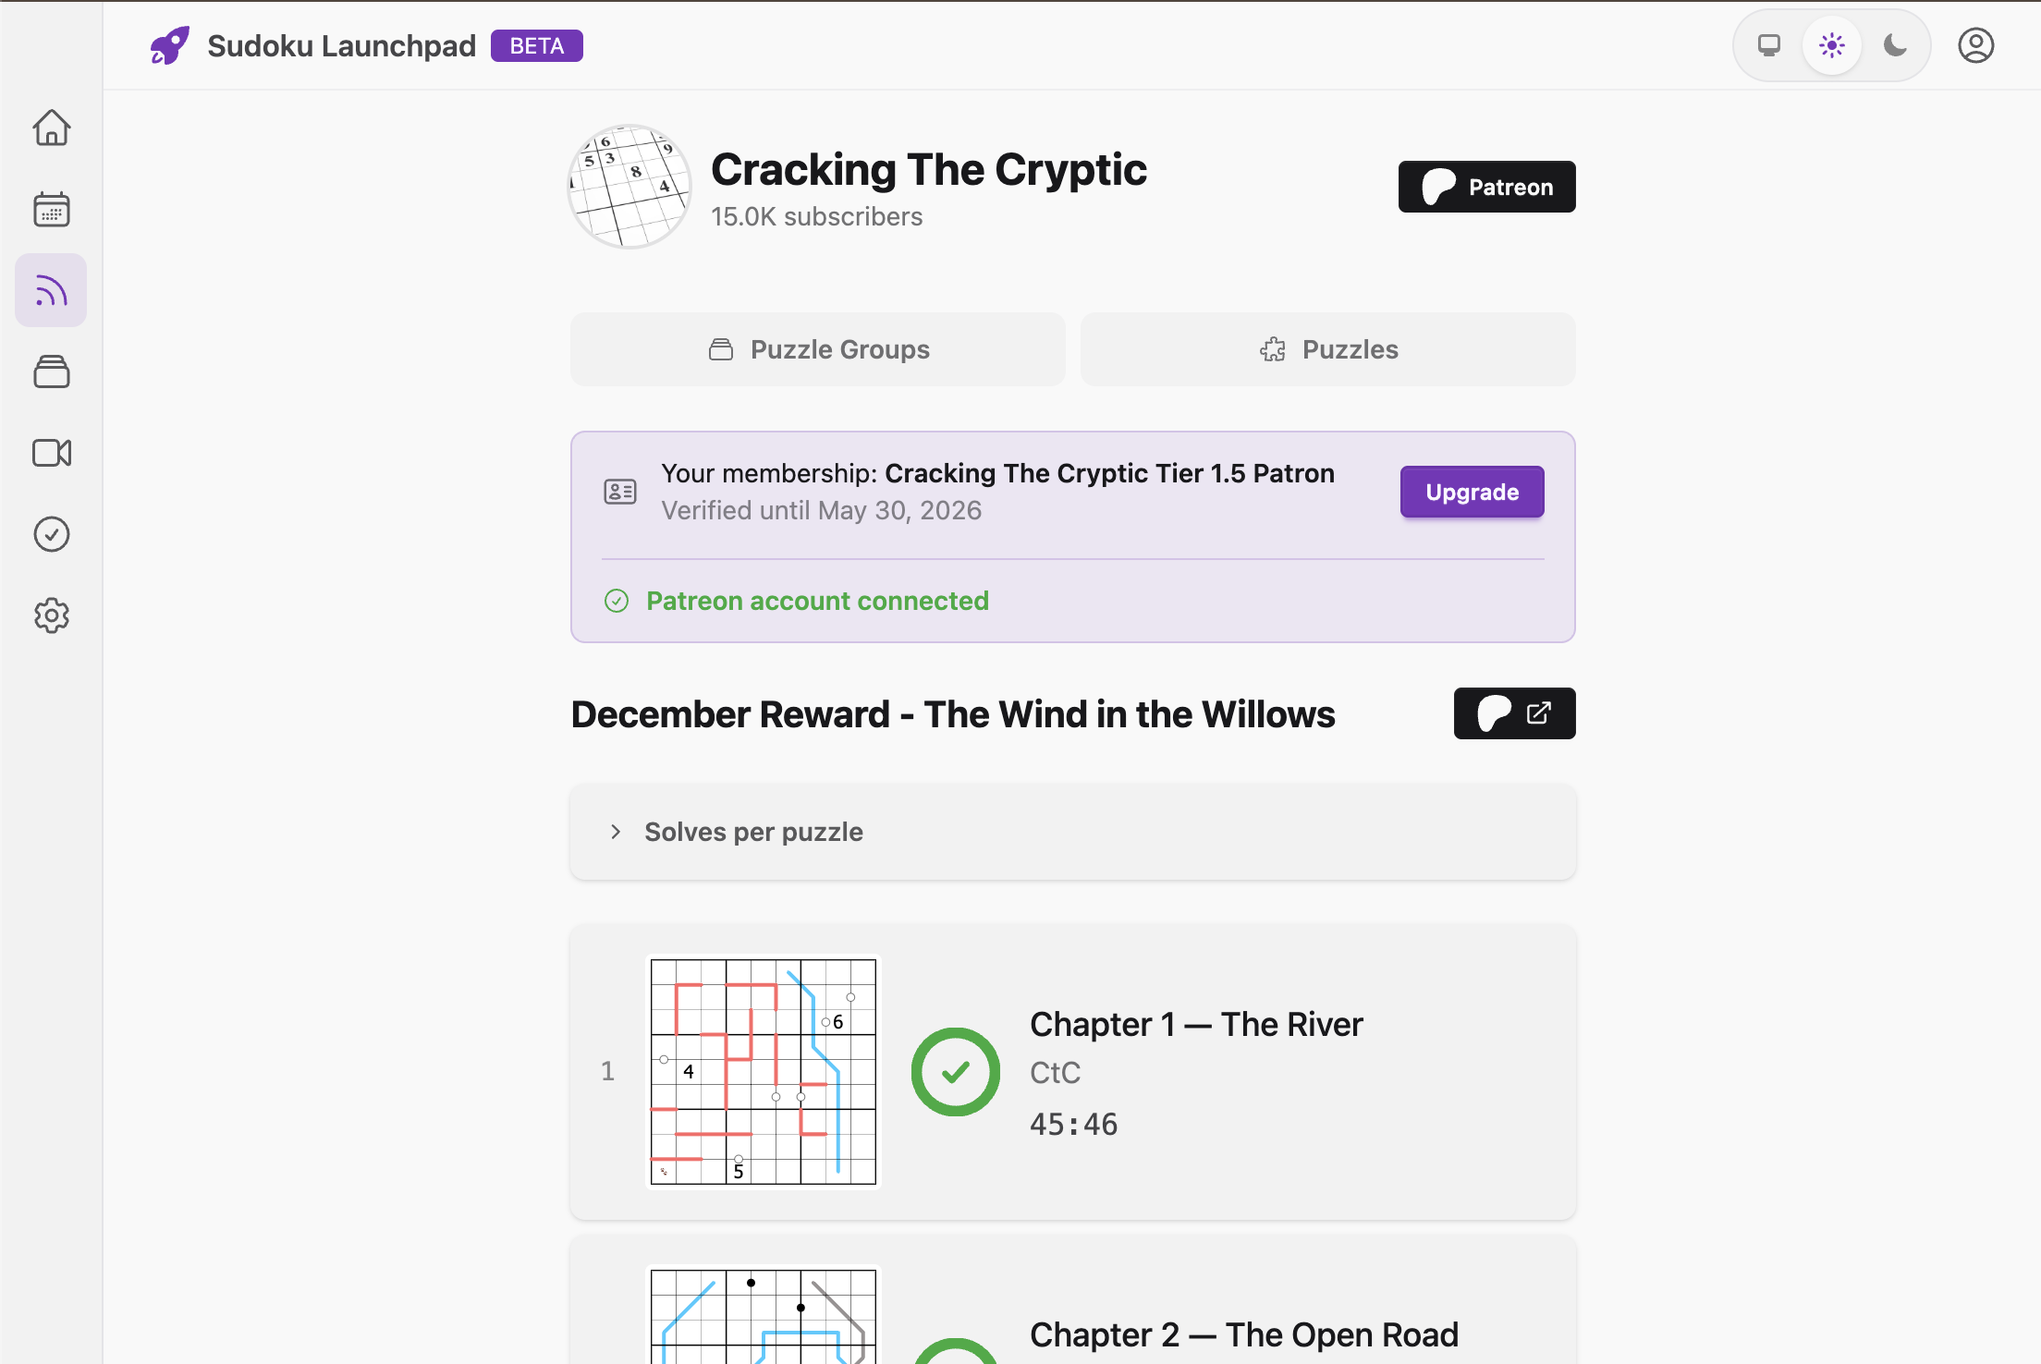Open Chapter 1 — The River thumbnail
This screenshot has width=2041, height=1364.
763,1070
